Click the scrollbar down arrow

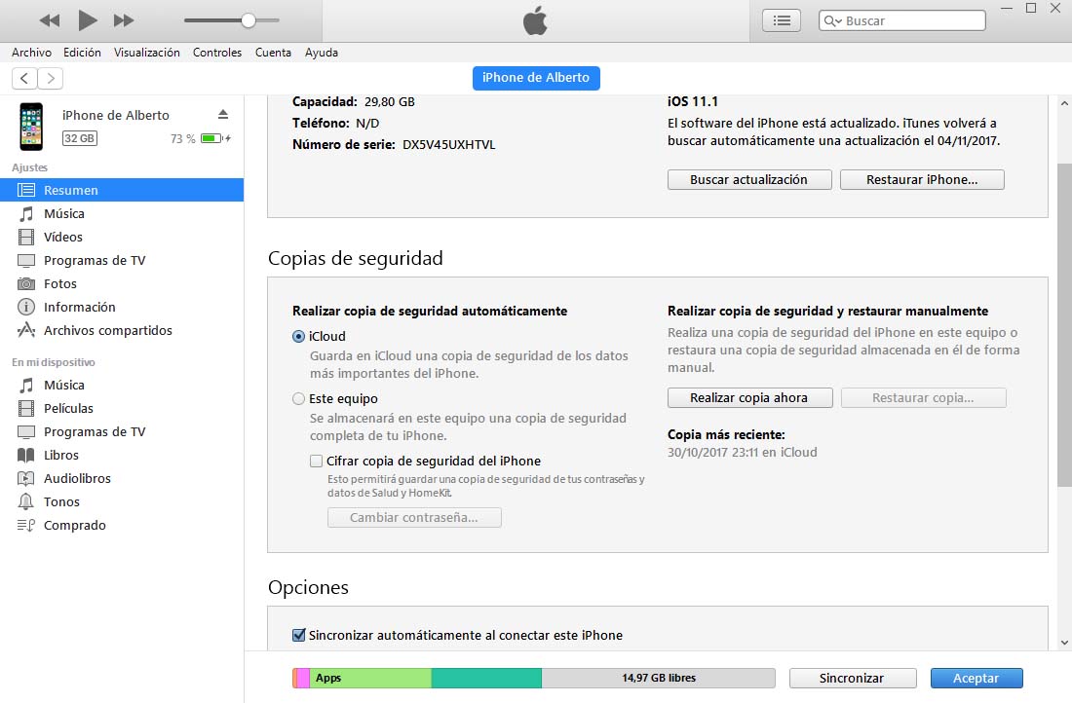1064,643
